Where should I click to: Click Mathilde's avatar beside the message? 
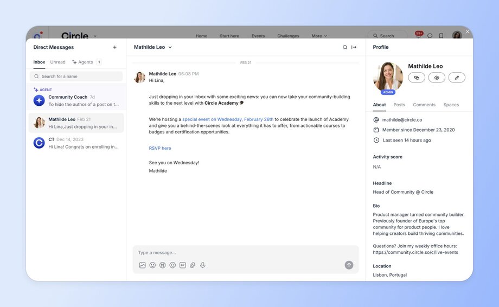[139, 78]
